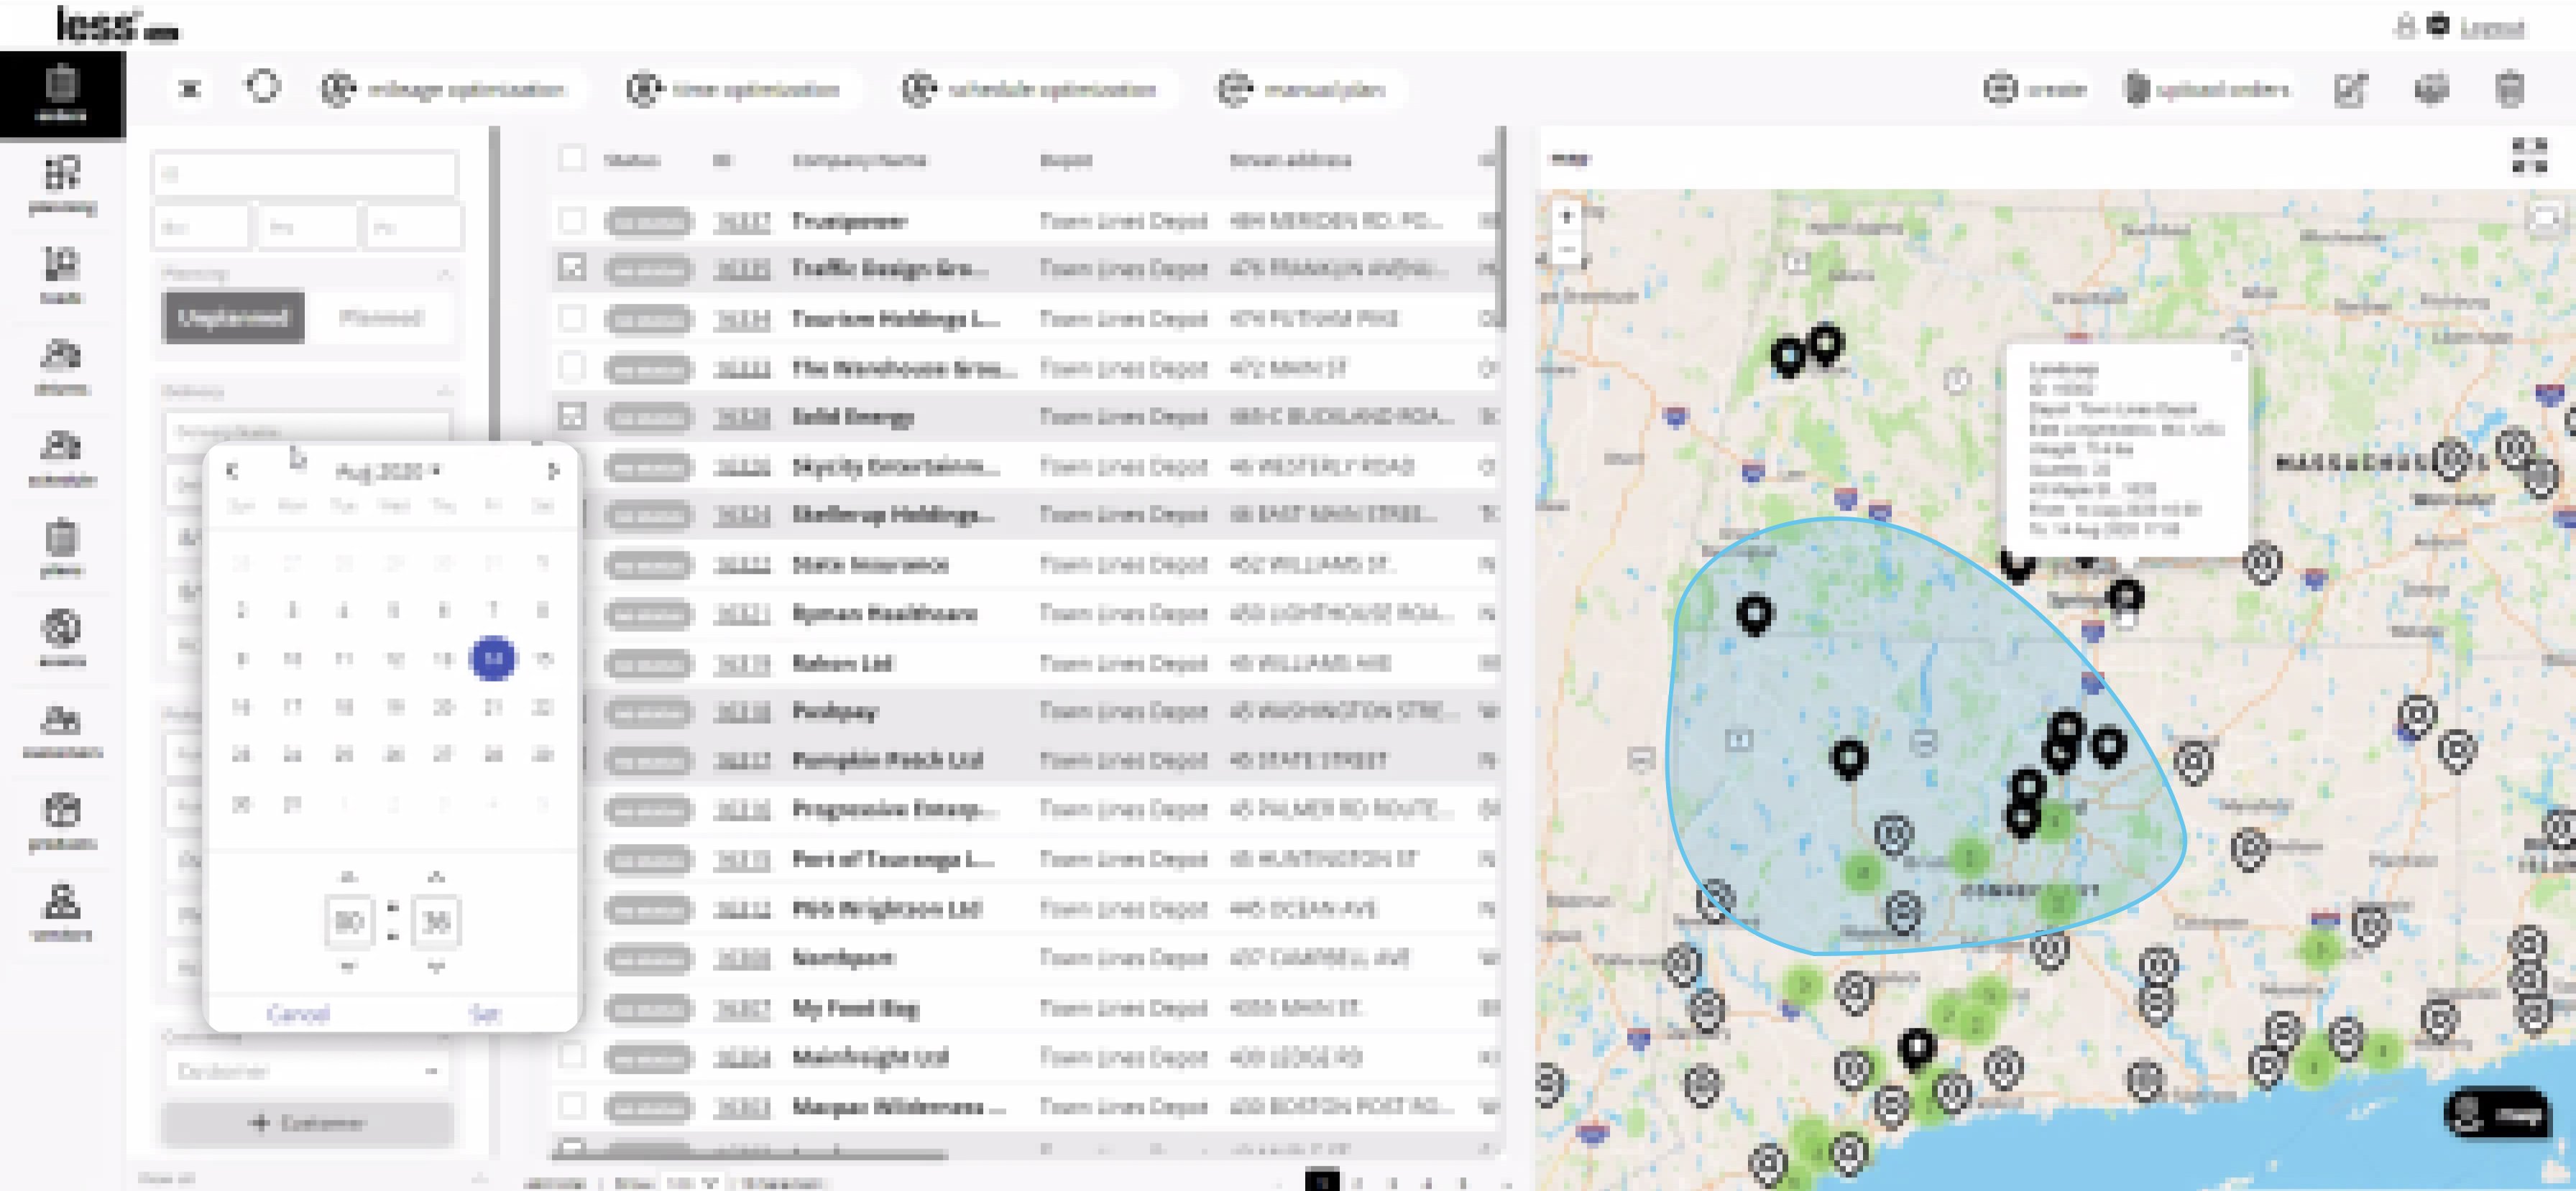Click the trash icon in the top-right toolbar
The height and width of the screenshot is (1191, 2576).
pyautogui.click(x=2510, y=90)
